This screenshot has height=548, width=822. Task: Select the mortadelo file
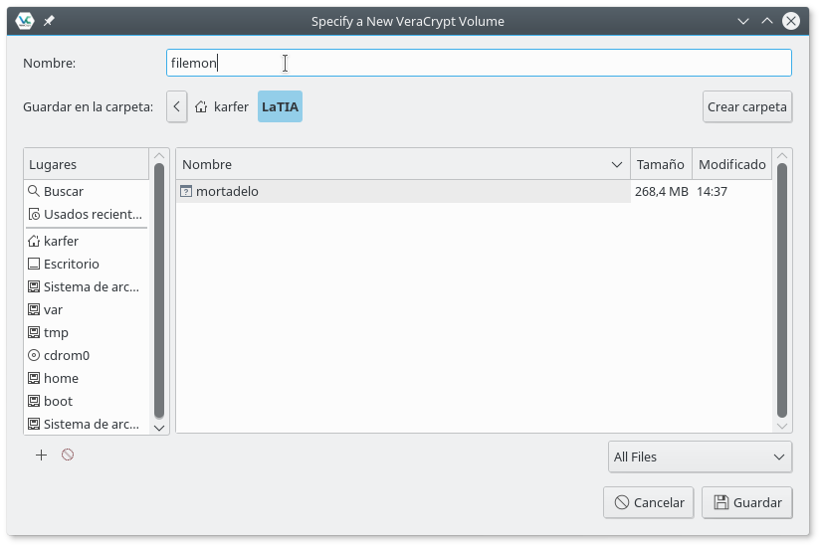click(227, 191)
